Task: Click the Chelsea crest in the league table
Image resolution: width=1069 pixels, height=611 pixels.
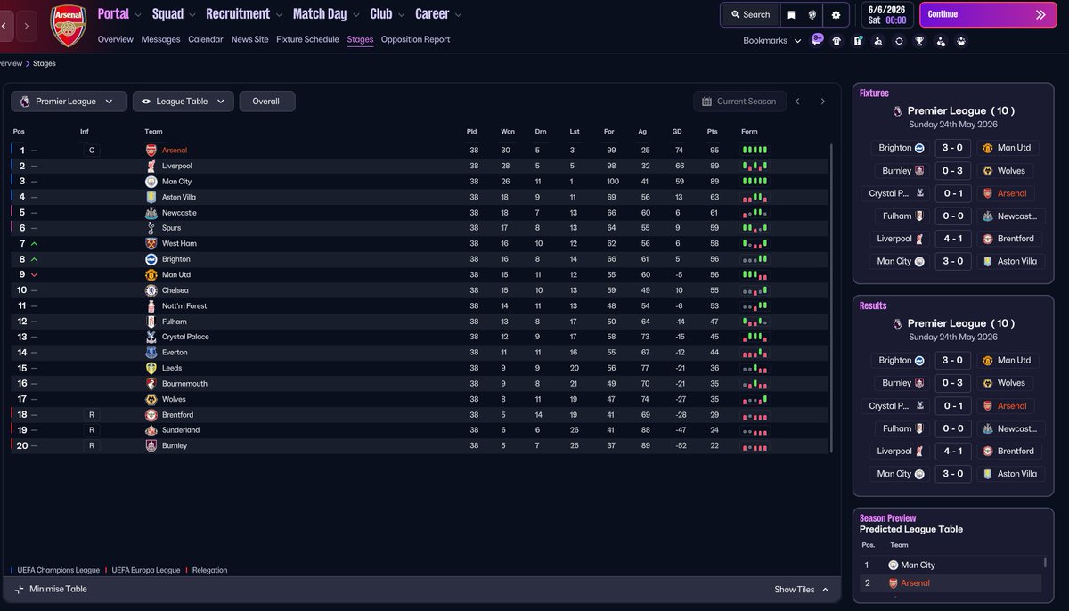Action: click(151, 290)
